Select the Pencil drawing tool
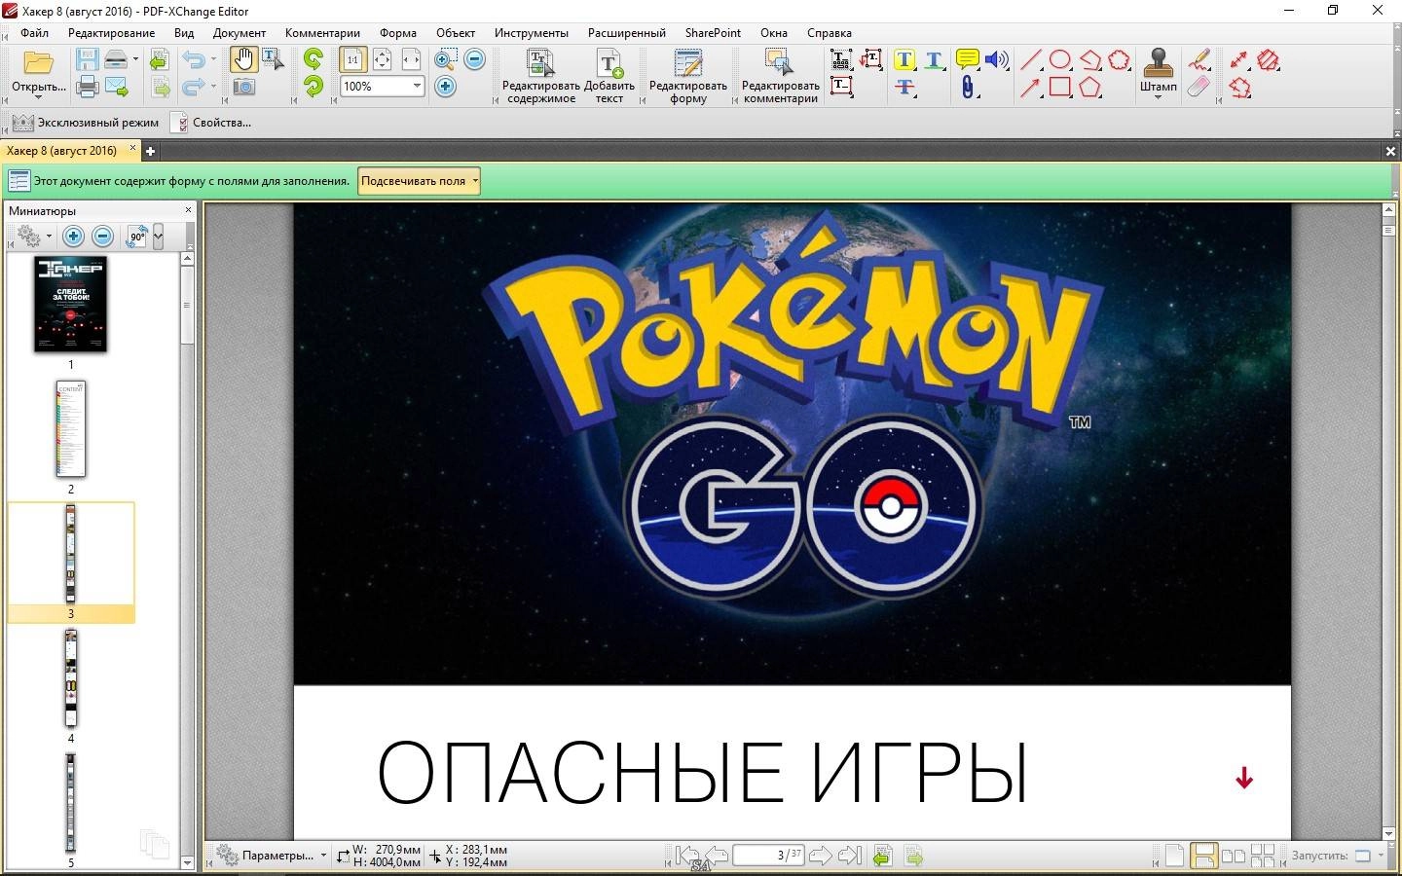Viewport: 1402px width, 876px height. click(1199, 60)
